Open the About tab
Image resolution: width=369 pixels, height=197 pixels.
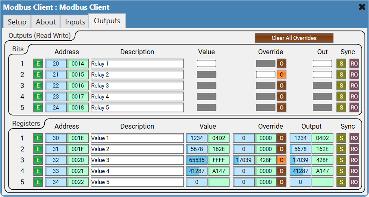coord(46,22)
